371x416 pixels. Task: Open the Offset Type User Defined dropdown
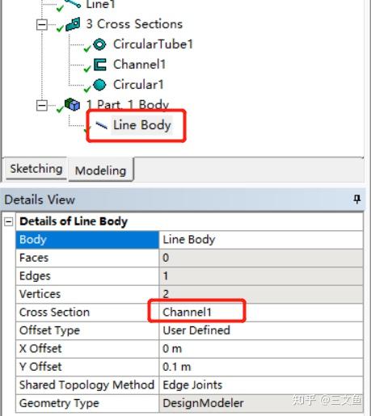(261, 330)
